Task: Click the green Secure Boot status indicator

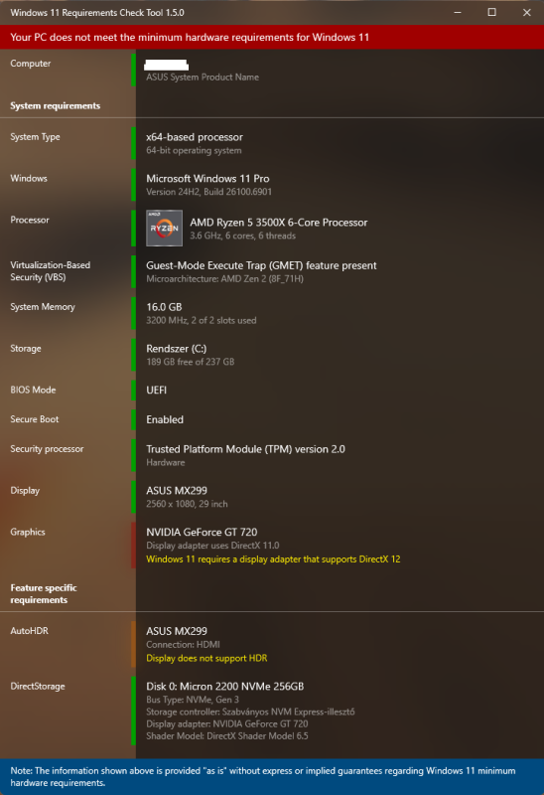Action: [x=133, y=419]
